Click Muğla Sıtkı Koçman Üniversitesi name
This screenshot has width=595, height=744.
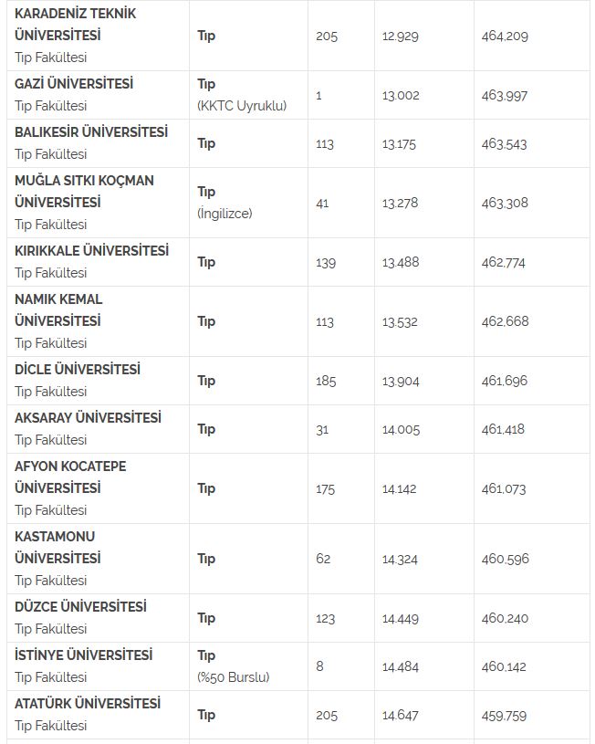click(84, 192)
